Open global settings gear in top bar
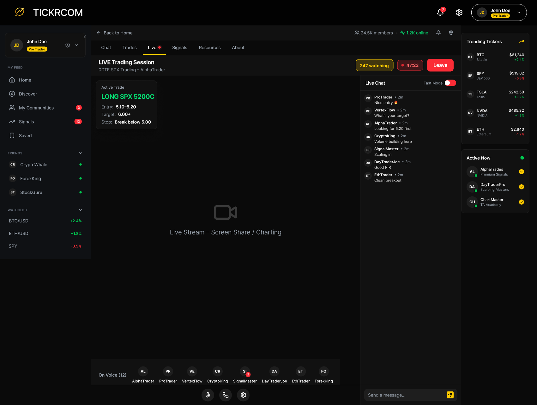The image size is (537, 405). pos(459,12)
